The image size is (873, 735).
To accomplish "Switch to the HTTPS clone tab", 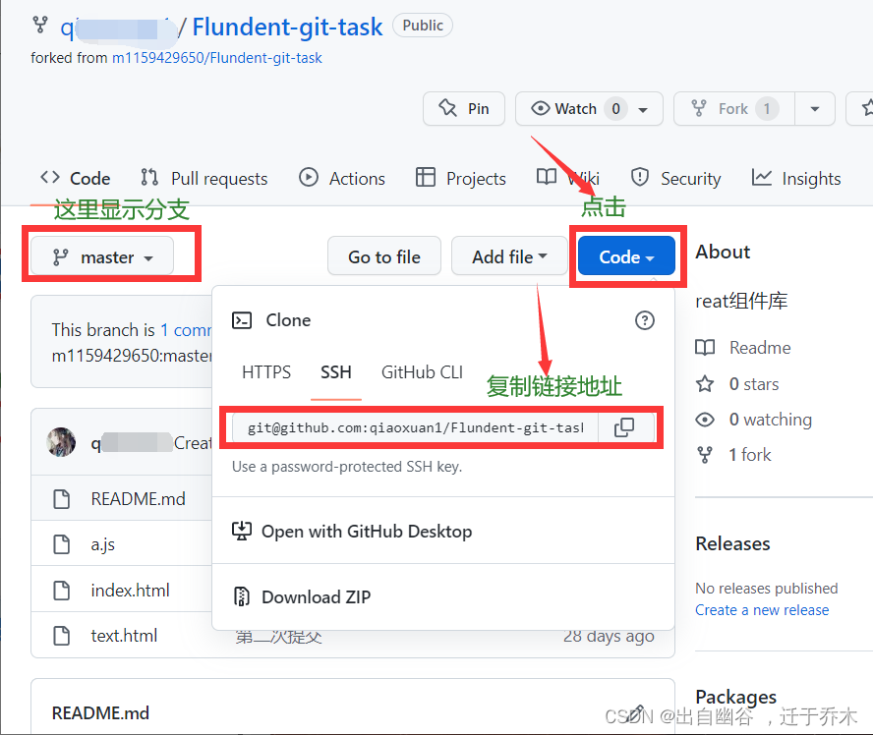I will [x=266, y=371].
